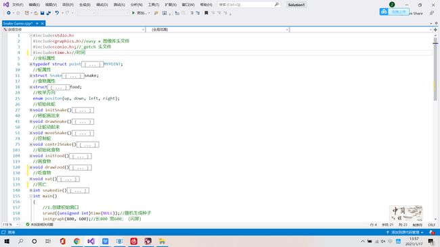Screen dimensions: 440x247
Task: Toggle the bookmark icon in the toolbar
Action: pyautogui.click(x=206, y=13)
